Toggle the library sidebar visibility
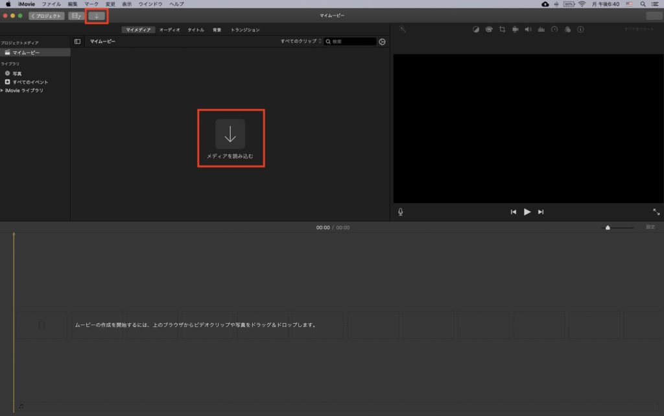The image size is (664, 416). point(78,42)
